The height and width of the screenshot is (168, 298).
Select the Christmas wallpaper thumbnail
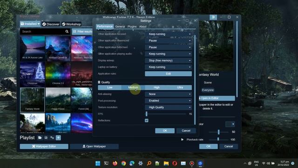33,74
